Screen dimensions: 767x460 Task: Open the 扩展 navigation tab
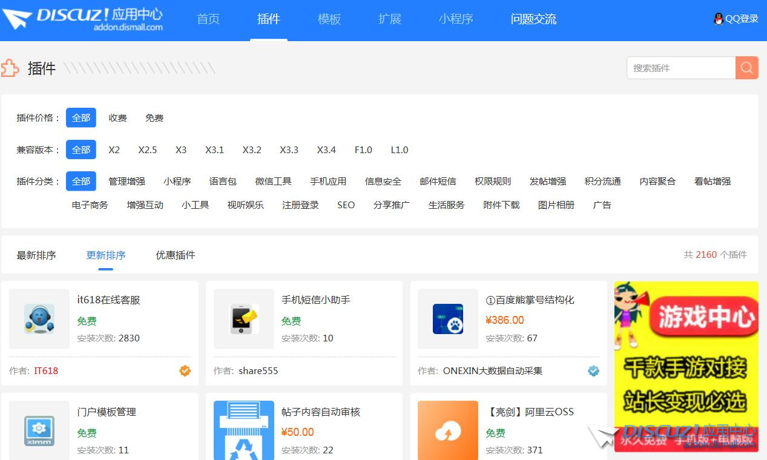(390, 19)
